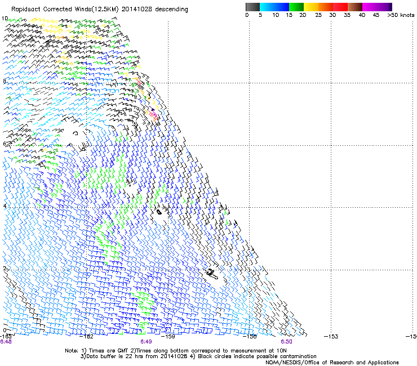Click the 'Note: 1) Times are GMT' line
The height and width of the screenshot is (366, 417).
click(x=175, y=351)
